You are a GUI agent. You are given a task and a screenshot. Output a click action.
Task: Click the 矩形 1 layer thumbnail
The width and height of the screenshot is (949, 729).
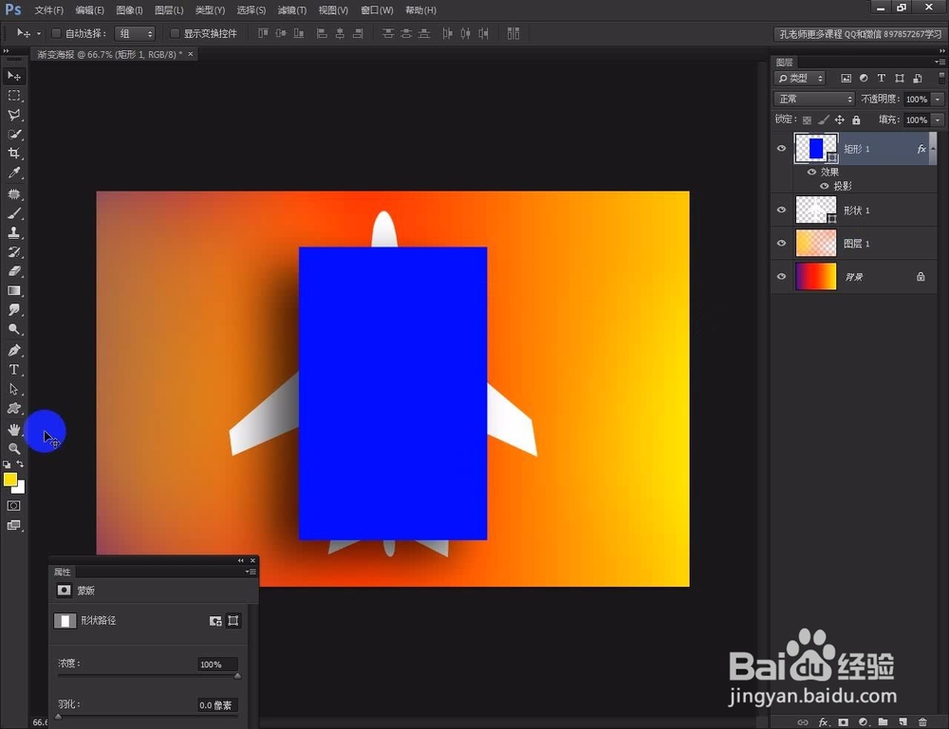pos(816,149)
